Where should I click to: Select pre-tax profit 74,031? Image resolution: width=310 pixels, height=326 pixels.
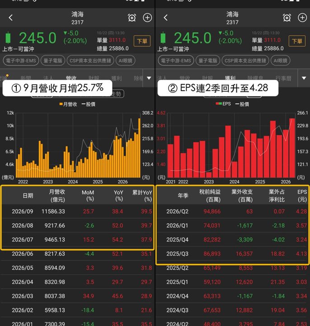click(211, 225)
